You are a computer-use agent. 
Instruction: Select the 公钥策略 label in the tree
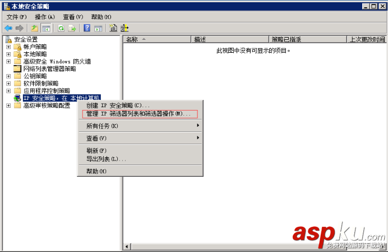click(35, 76)
